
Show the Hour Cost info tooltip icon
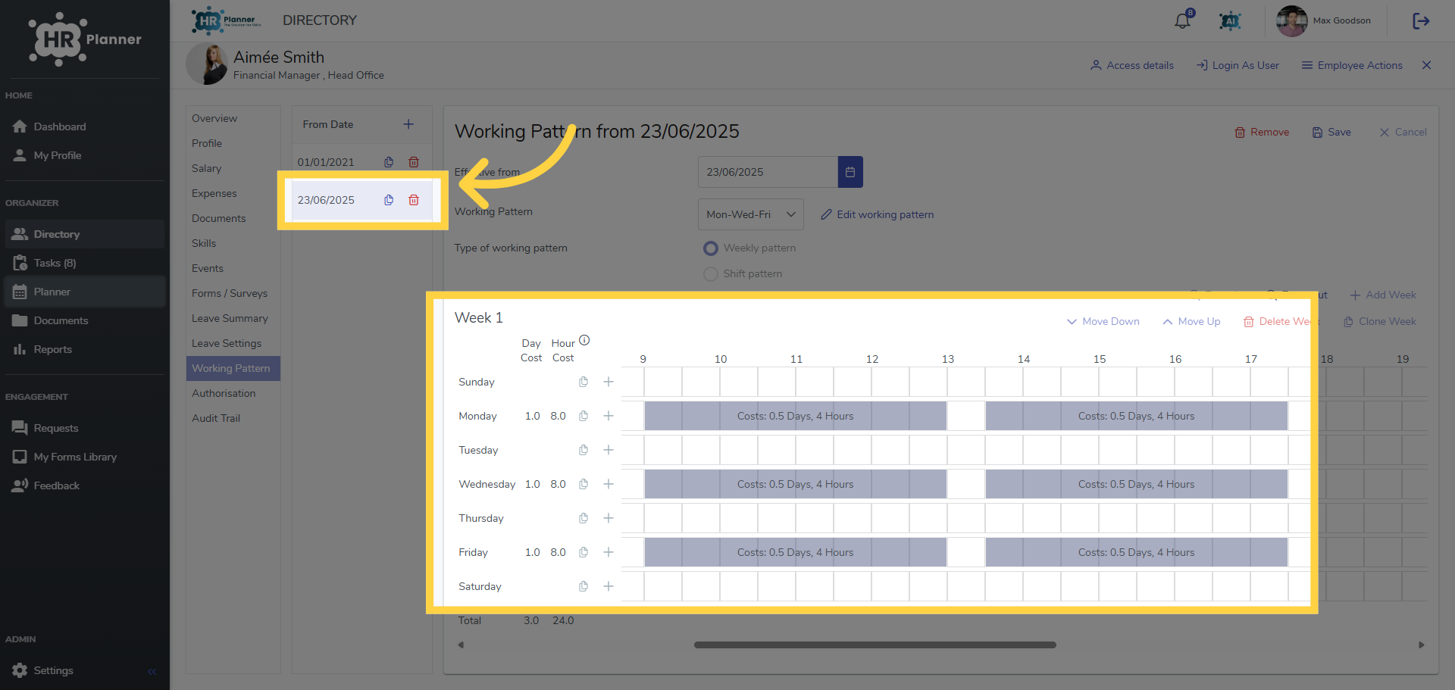[x=584, y=340]
